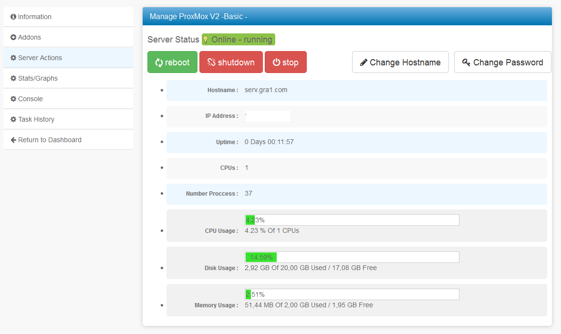Click the IP Address : label
The height and width of the screenshot is (334, 561).
(222, 116)
